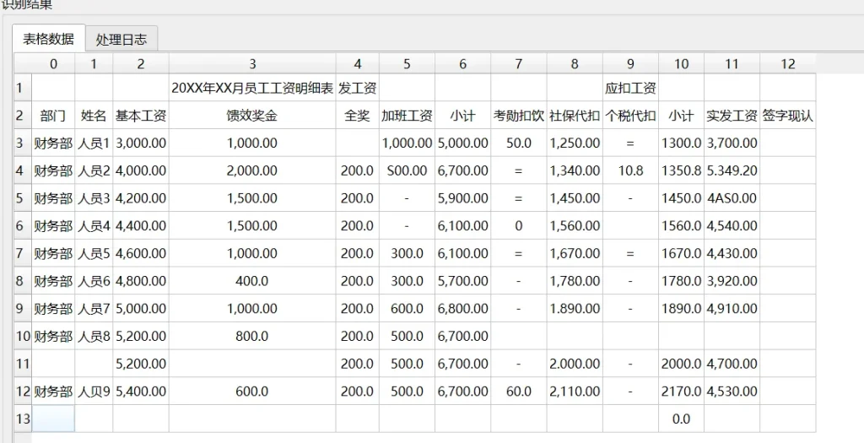This screenshot has height=443, width=864.
Task: Select row header 1
Action: tap(23, 88)
